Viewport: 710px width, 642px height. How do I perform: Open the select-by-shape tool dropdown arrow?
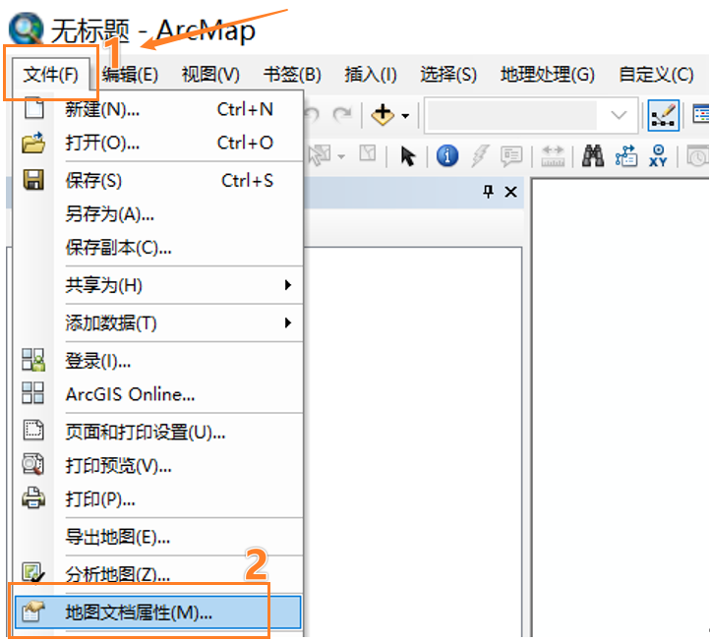coord(341,156)
